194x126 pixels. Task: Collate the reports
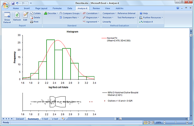click(x=35, y=13)
